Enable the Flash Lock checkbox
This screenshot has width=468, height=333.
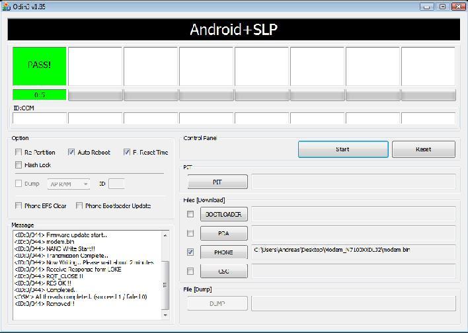19,165
